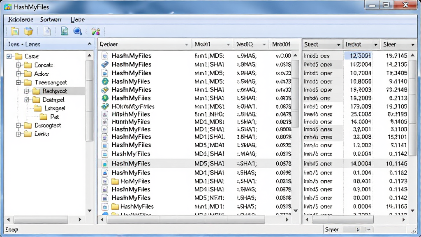Open the VecGD column header dropdown arrow
Viewport: 421px width, 237px height.
[x=264, y=44]
